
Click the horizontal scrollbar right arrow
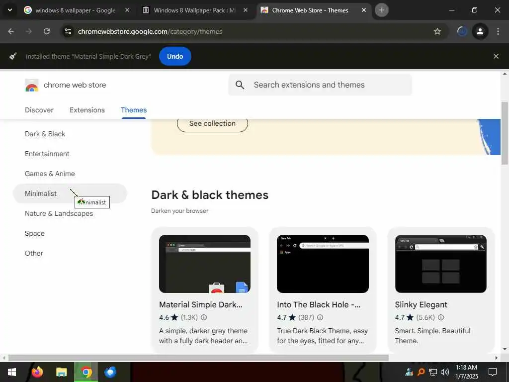pos(496,358)
